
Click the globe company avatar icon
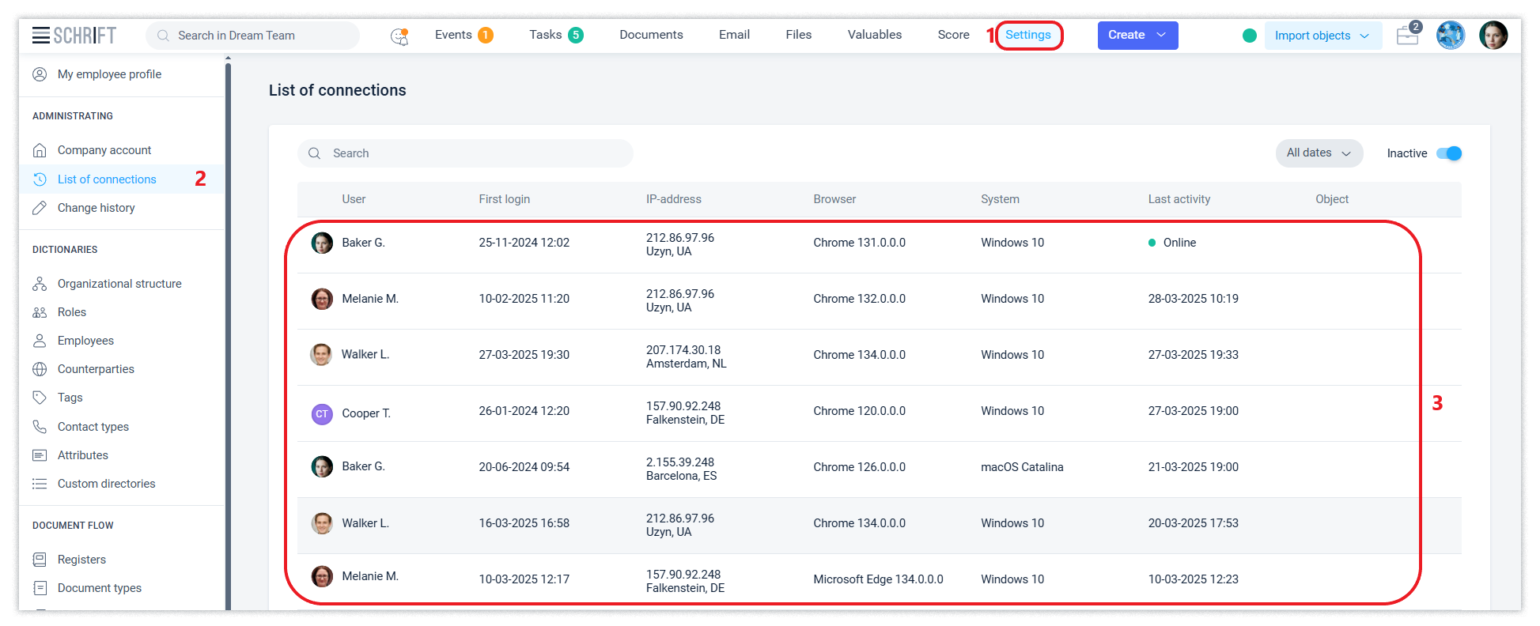[1450, 36]
